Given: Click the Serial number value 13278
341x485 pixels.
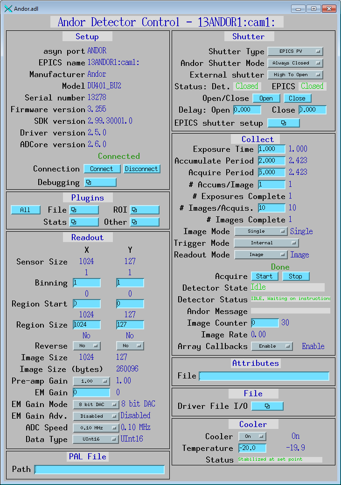Looking at the screenshot, I should point(97,98).
